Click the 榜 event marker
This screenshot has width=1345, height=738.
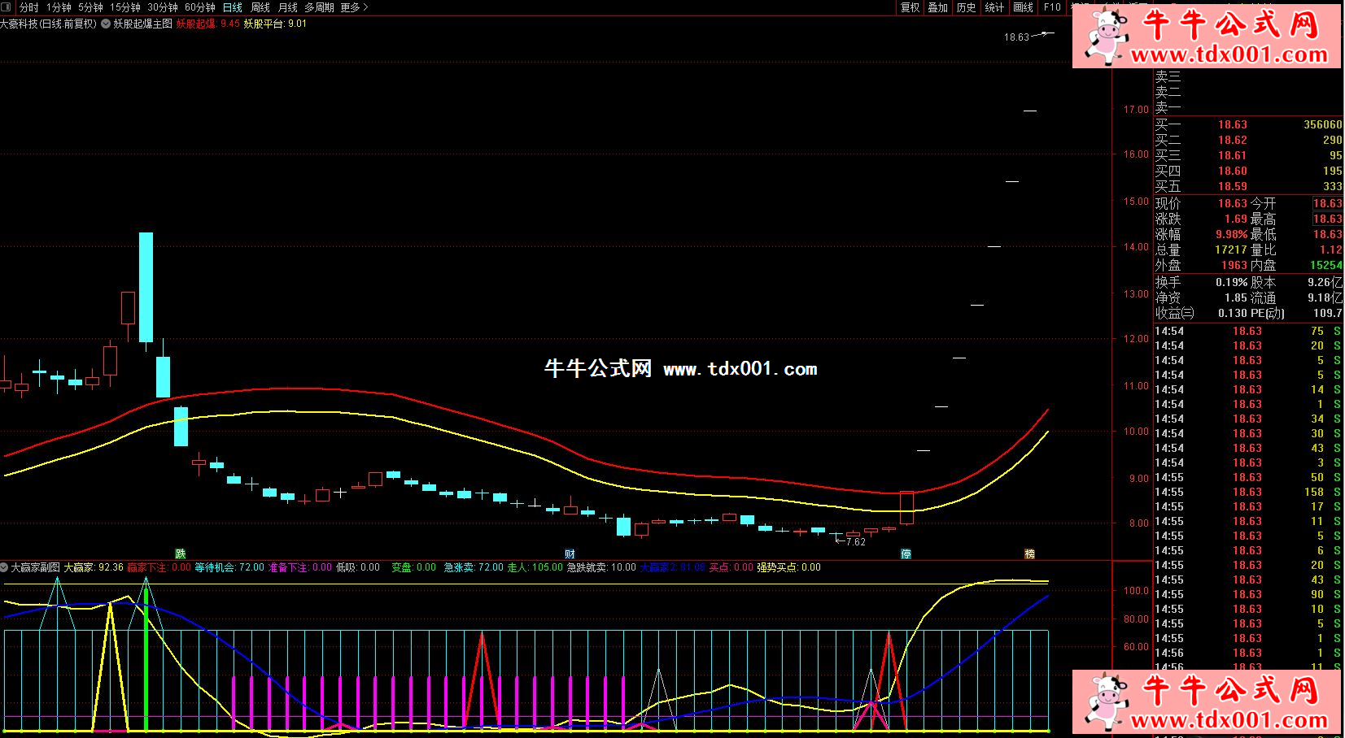point(1029,554)
